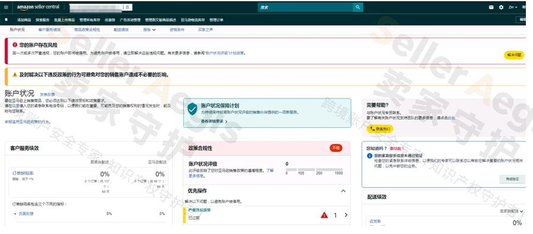Open 批量上传商品 in favorites bar
The image size is (533, 234).
64,20
